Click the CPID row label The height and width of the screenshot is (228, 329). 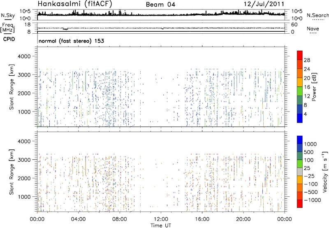(9, 39)
